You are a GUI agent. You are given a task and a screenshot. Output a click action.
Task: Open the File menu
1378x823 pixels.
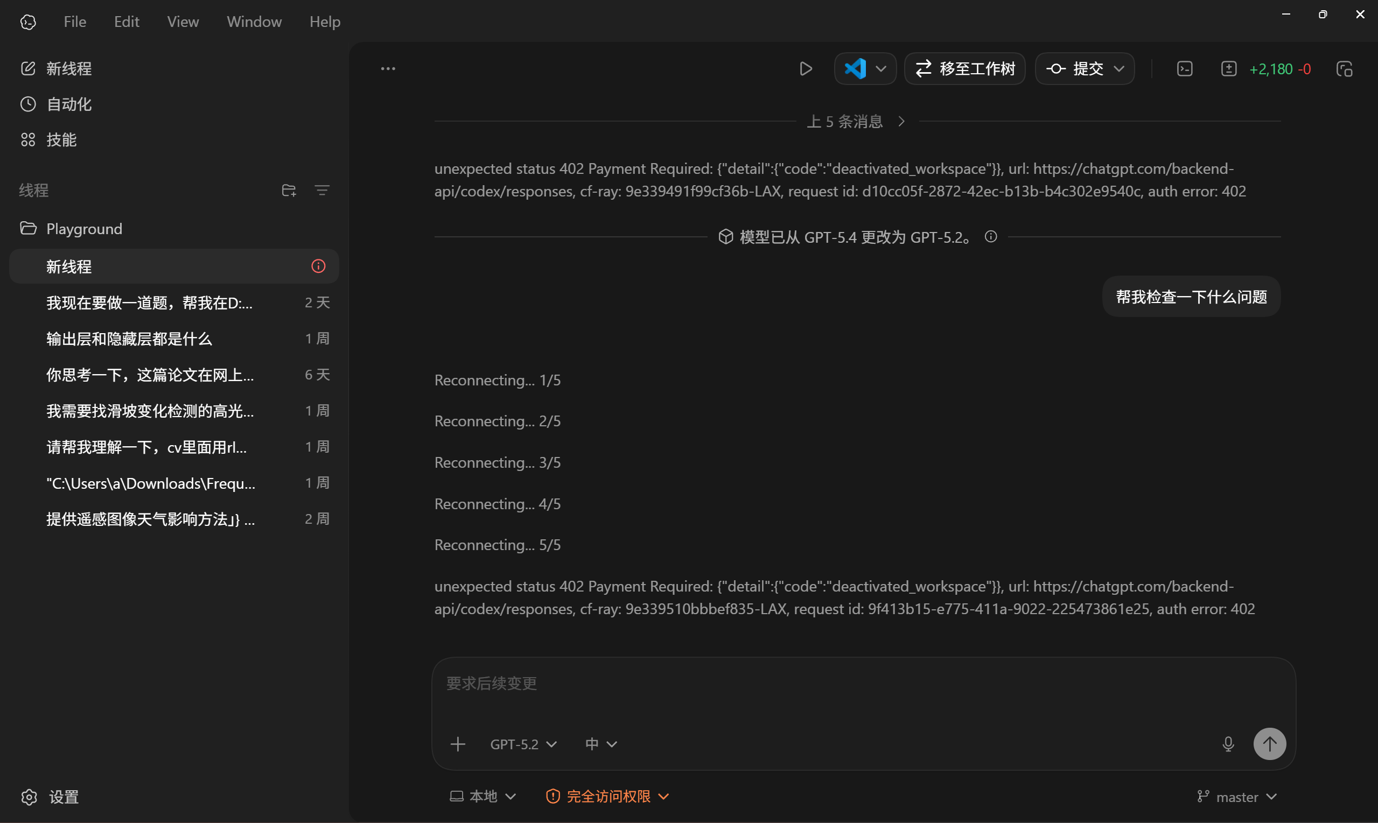tap(75, 22)
